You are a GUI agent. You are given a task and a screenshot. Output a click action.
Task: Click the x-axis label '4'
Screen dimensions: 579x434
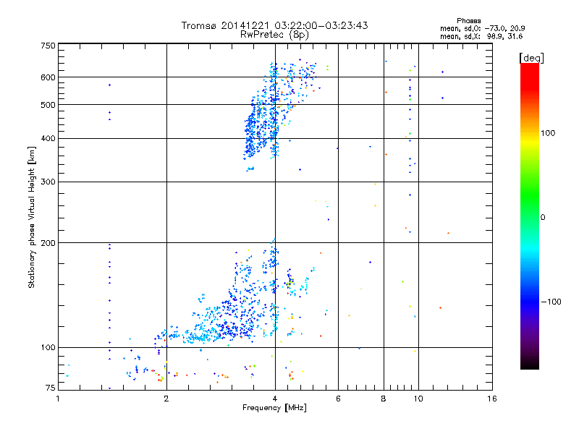[275, 399]
